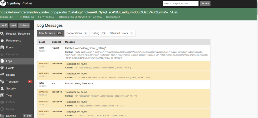Click context with "Create a new product: CTRL+P"
Viewport: 258px width, 118px height.
point(109,77)
